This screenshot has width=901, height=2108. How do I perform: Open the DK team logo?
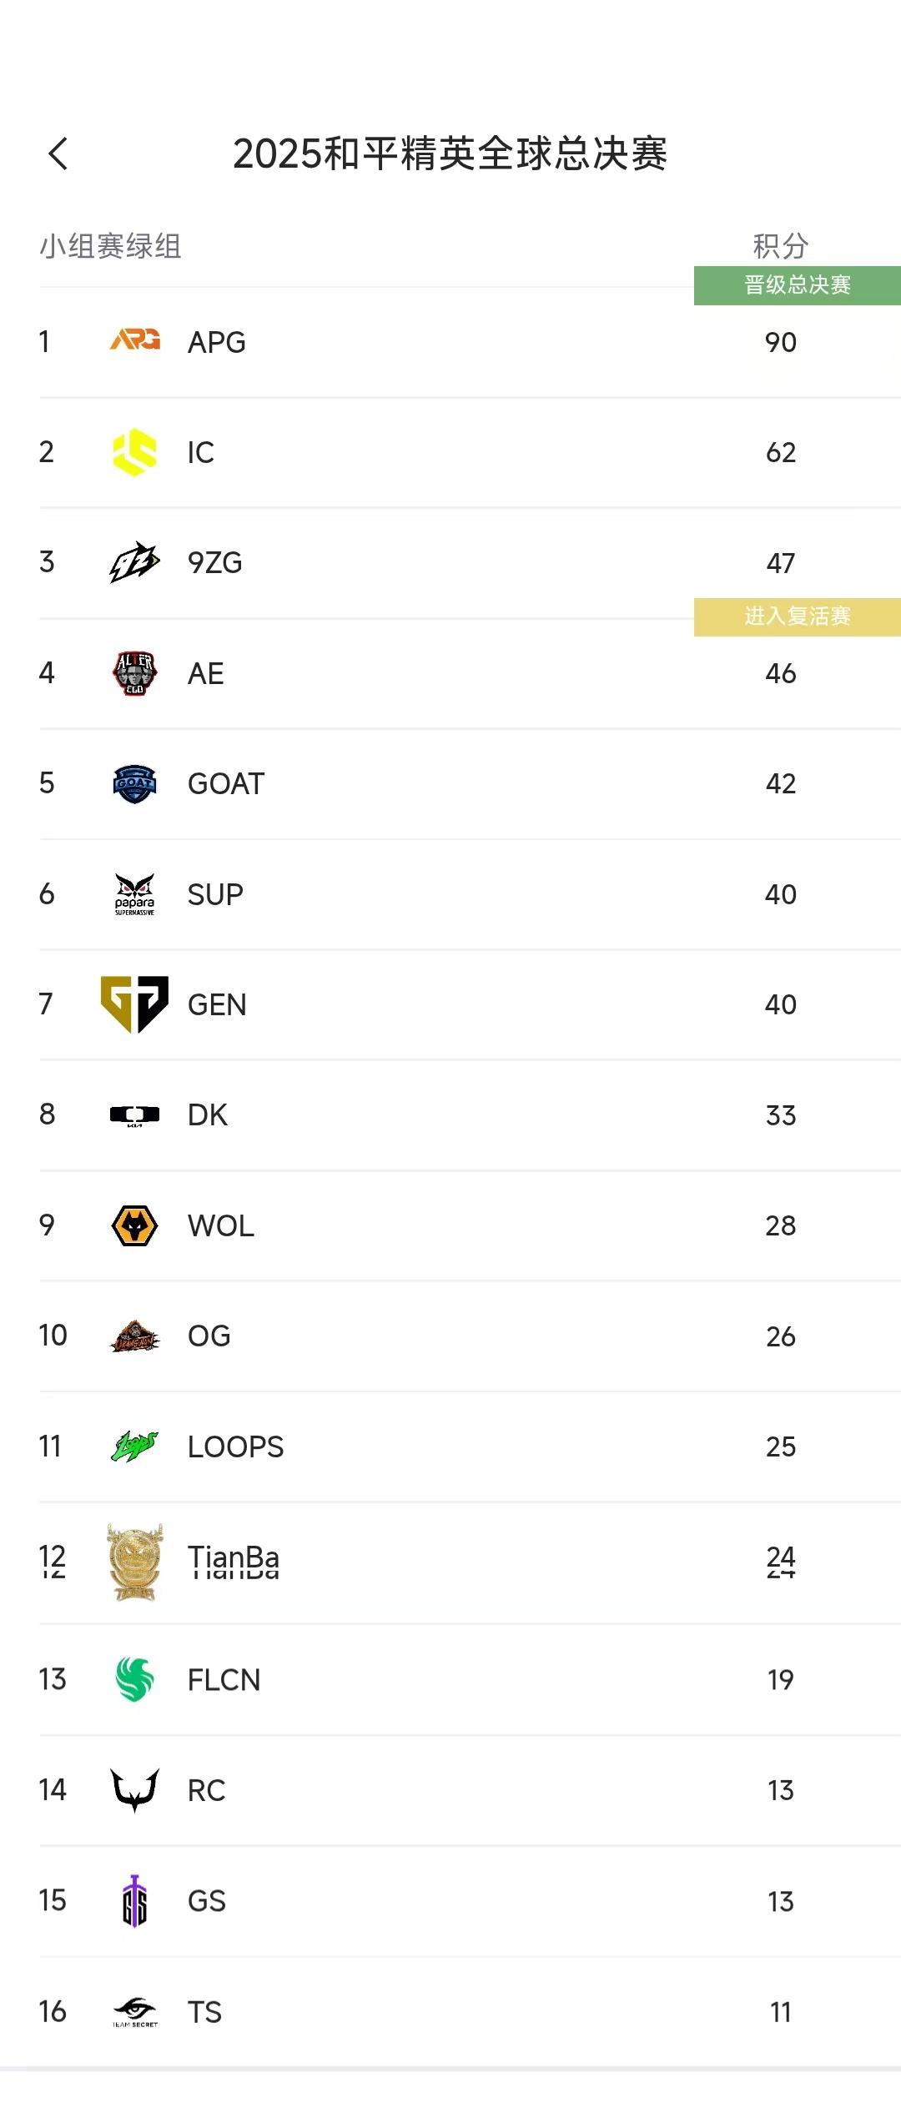[x=134, y=1114]
